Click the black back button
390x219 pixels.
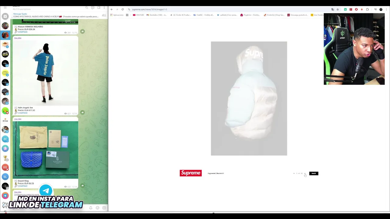[x=314, y=173]
